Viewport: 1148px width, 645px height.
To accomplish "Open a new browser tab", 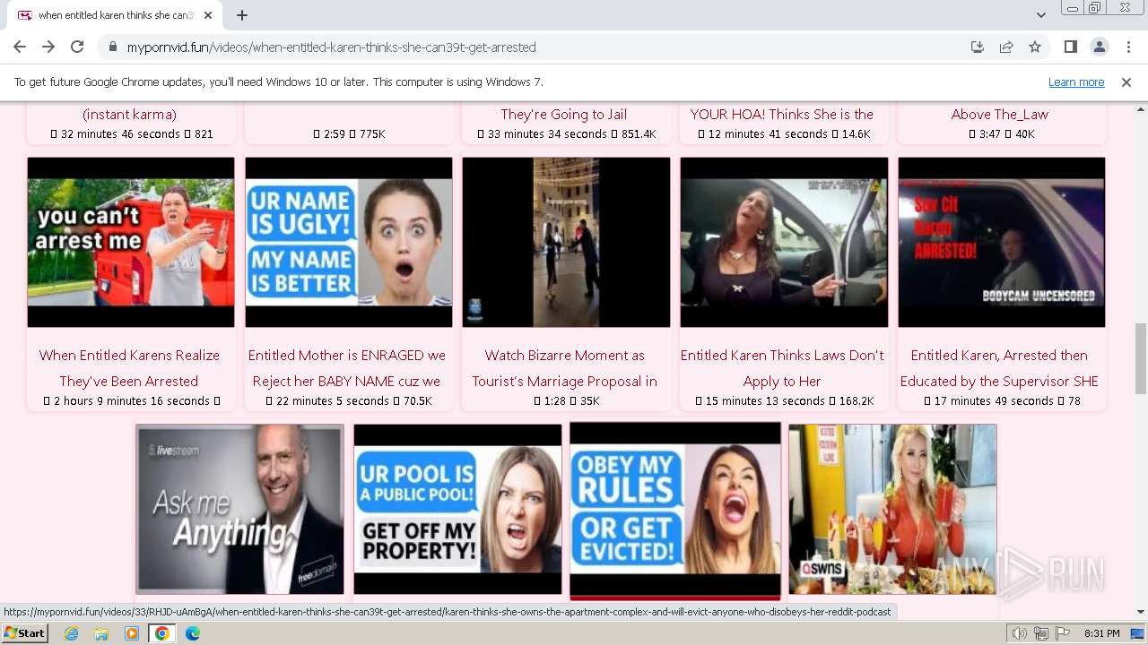I will (x=242, y=15).
